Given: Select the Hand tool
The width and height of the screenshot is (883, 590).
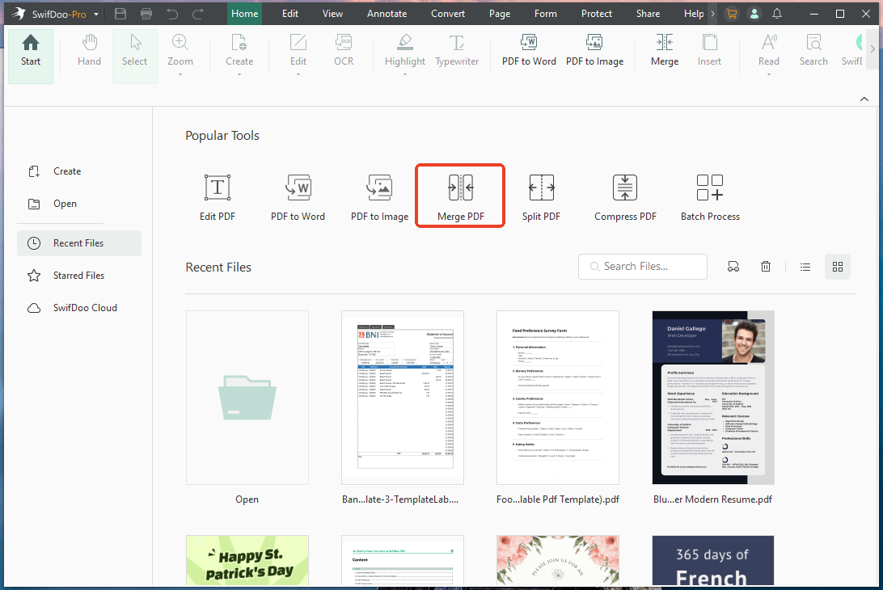Looking at the screenshot, I should click(89, 51).
